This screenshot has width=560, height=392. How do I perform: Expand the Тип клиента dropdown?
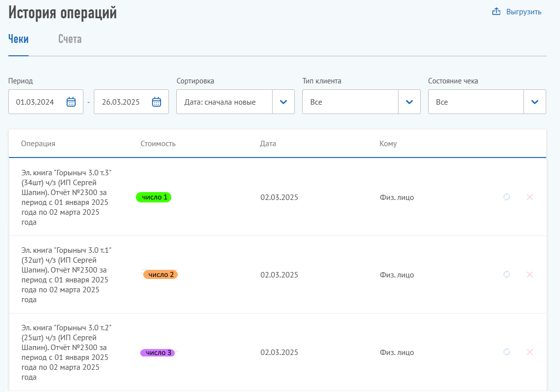click(x=409, y=102)
